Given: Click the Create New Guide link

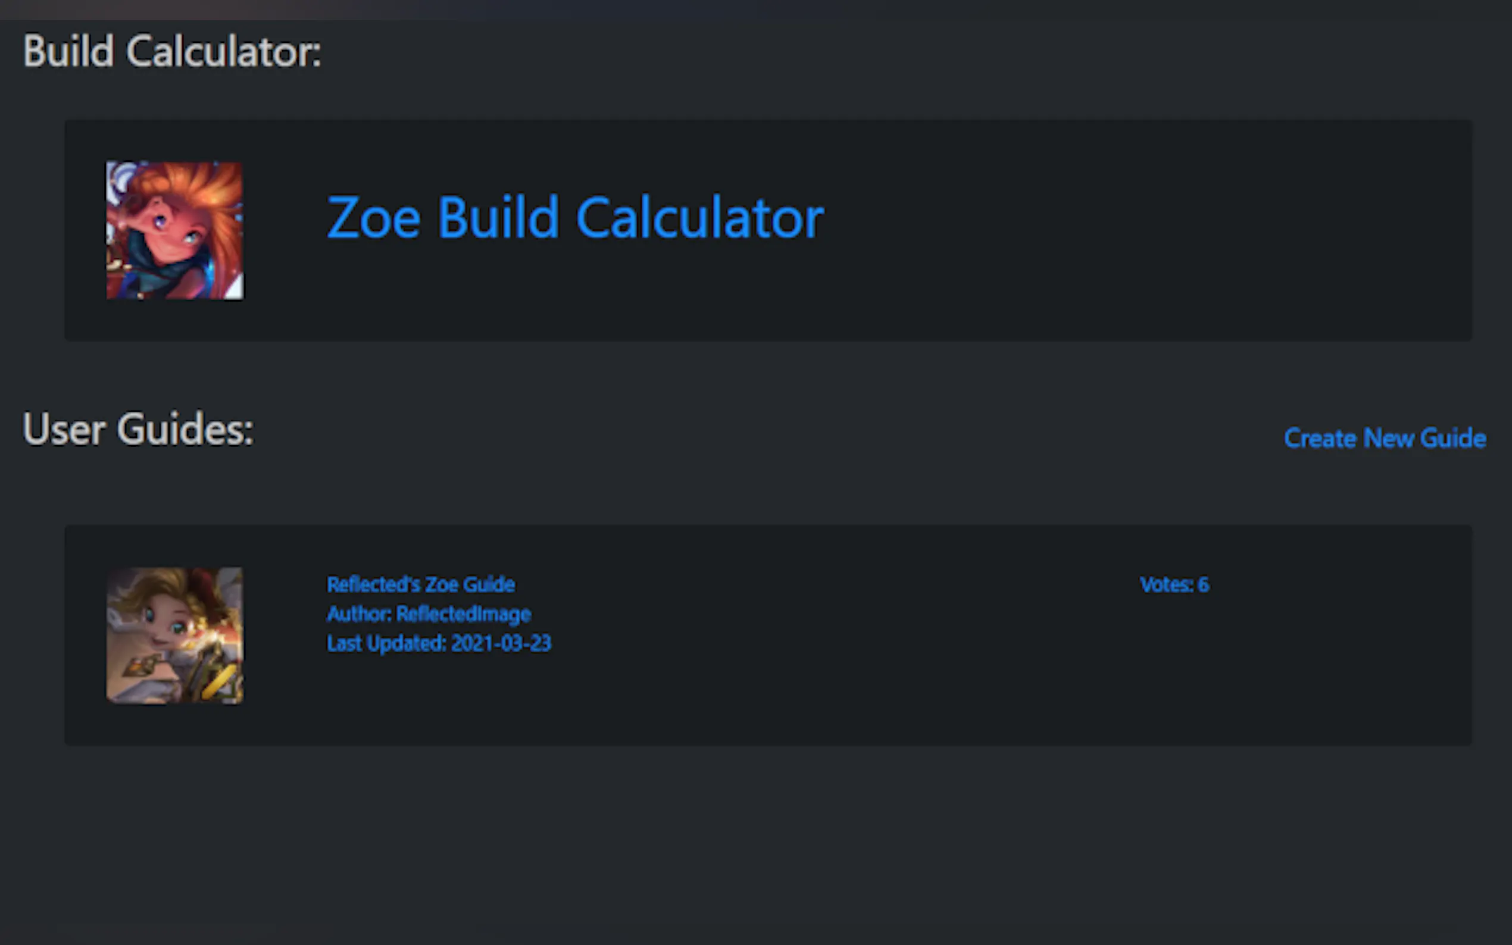Looking at the screenshot, I should (1385, 438).
